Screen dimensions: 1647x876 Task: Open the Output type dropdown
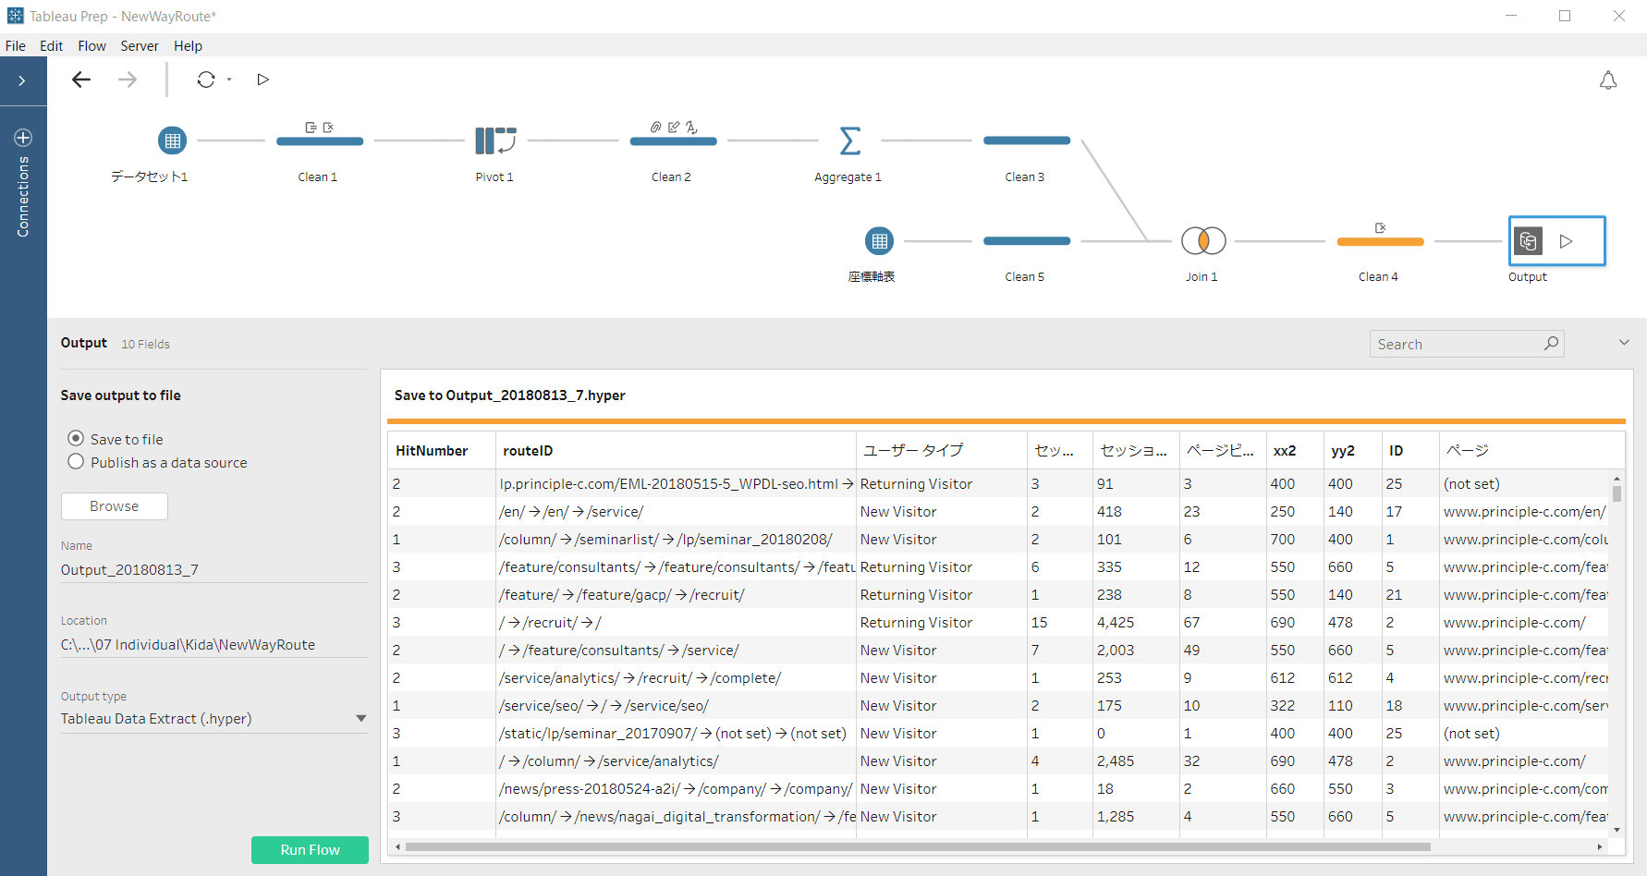360,719
